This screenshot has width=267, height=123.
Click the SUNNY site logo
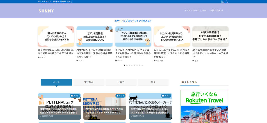(x=46, y=11)
